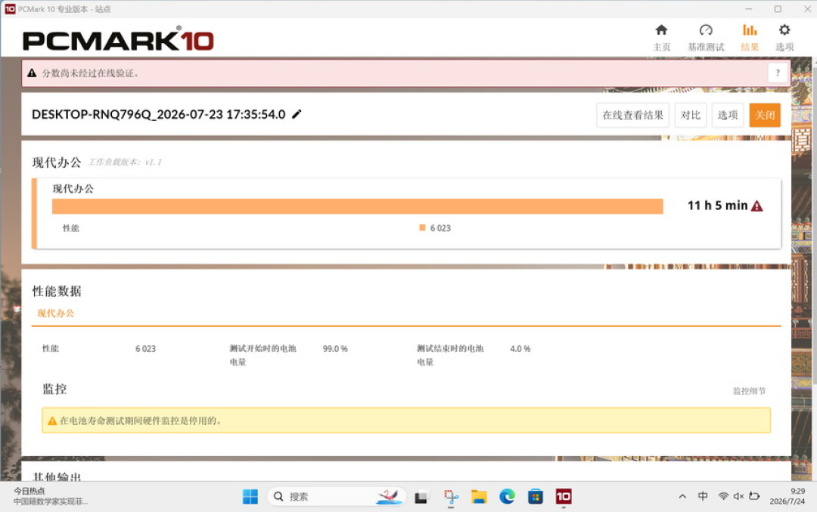This screenshot has height=512, width=817.
Task: Click the orange 现代办公 battery life bar
Action: coord(357,206)
